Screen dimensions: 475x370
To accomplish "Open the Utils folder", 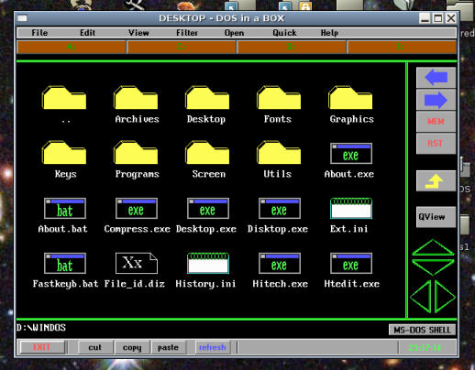I will (279, 153).
